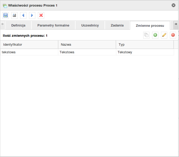Image resolution: width=179 pixels, height=157 pixels.
Task: Open the text description icon in toolbar
Action: pos(14,15)
